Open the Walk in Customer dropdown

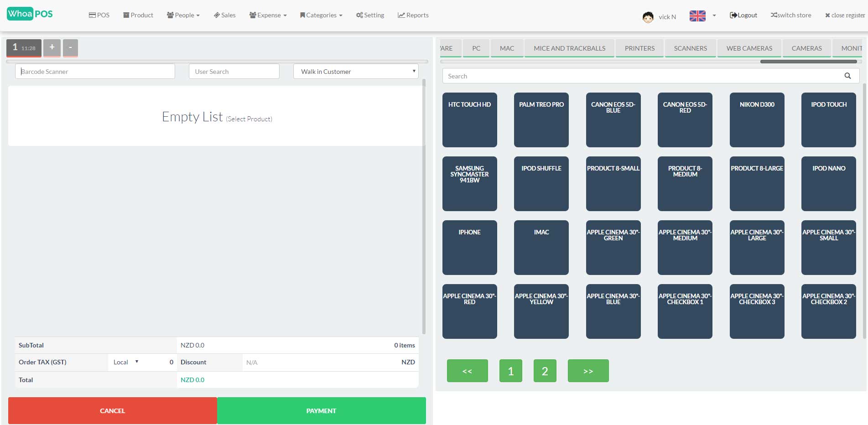click(x=356, y=71)
